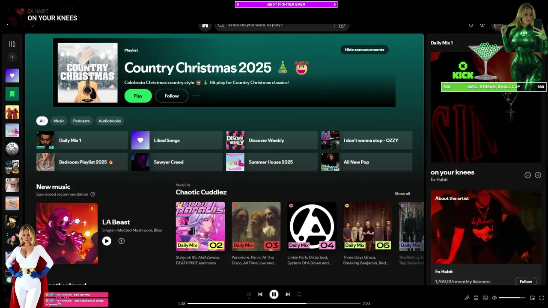Open Friend Activity icon in top bar
Screen dimensions: 548x308
482,25
